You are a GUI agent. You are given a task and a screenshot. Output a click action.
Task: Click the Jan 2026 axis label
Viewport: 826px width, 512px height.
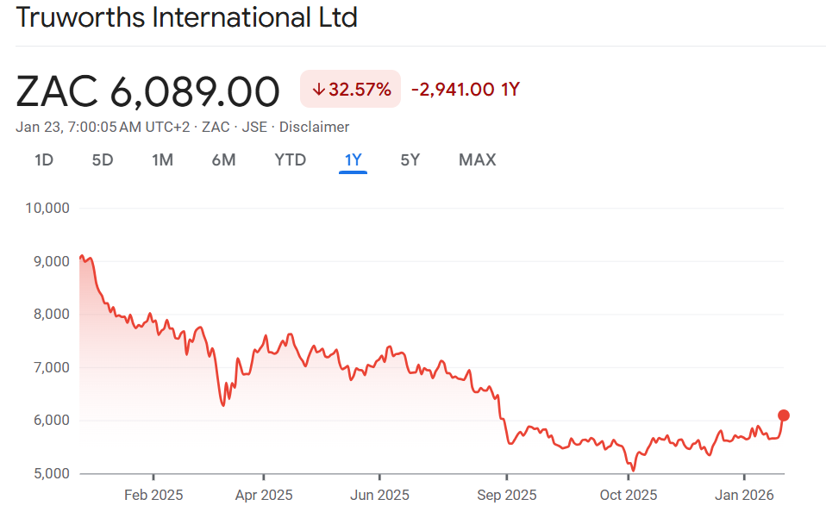pyautogui.click(x=744, y=495)
